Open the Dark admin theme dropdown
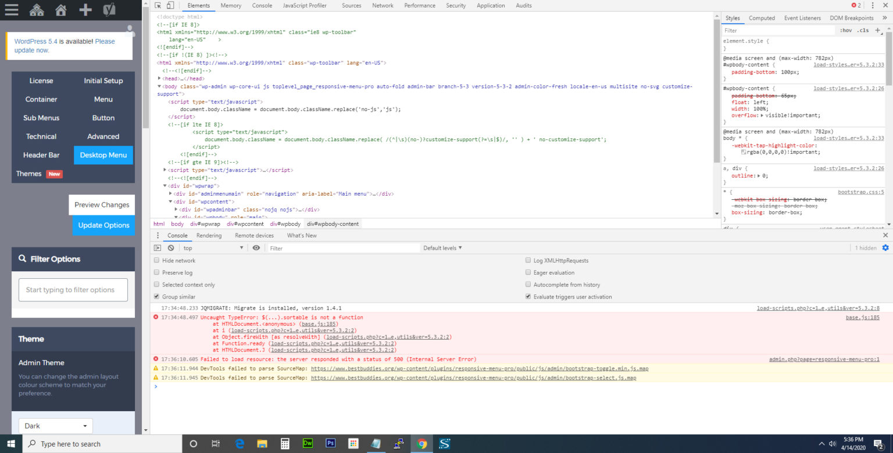 pyautogui.click(x=56, y=426)
